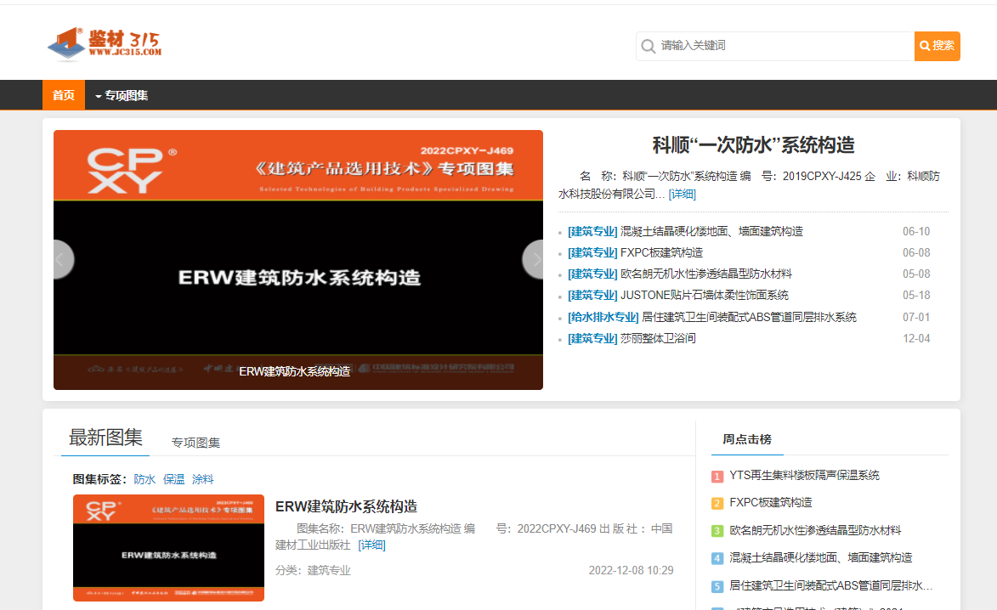
Task: Open YTS再生集料楼板隔声保温系统 in 周点击榜
Action: [804, 475]
